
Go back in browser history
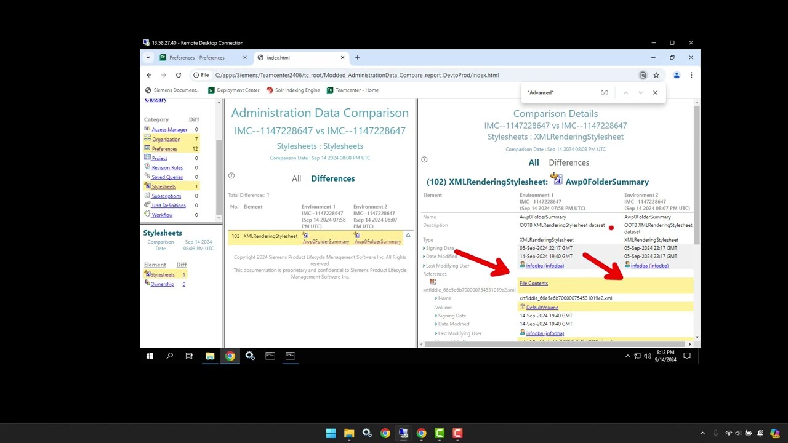(x=149, y=75)
